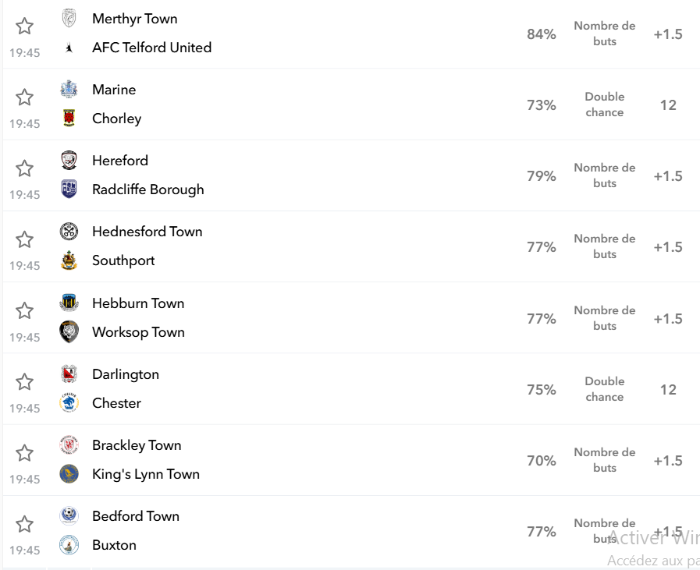Select Double chance 12 tip for Marine match
Image resolution: width=700 pixels, height=570 pixels.
click(668, 104)
